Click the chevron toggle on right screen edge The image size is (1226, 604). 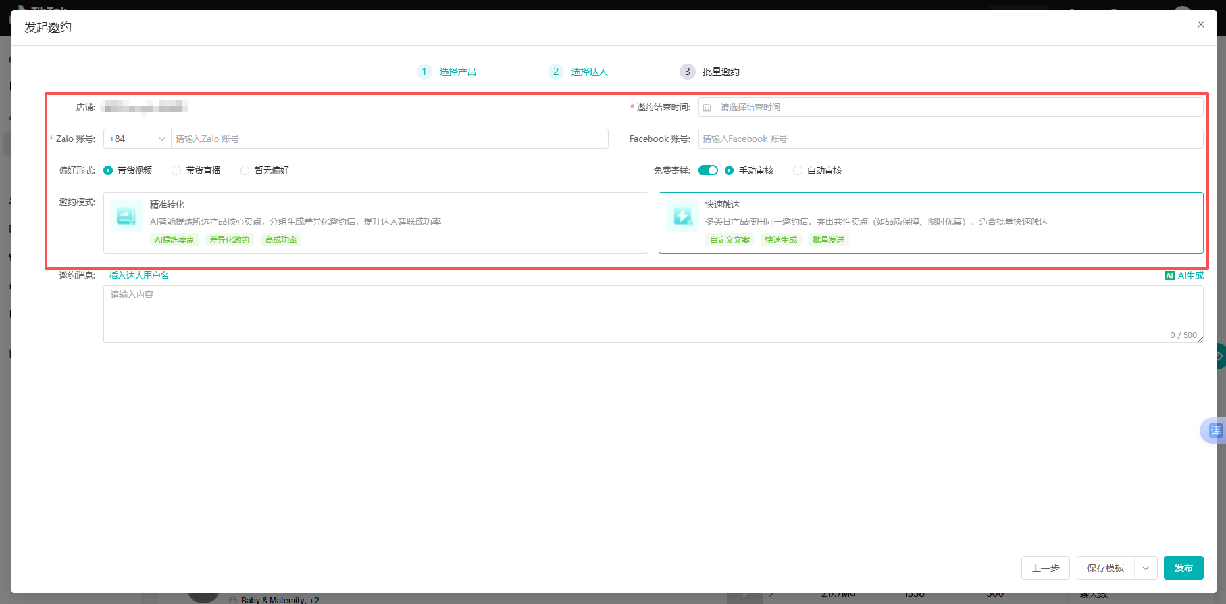[x=1221, y=356]
